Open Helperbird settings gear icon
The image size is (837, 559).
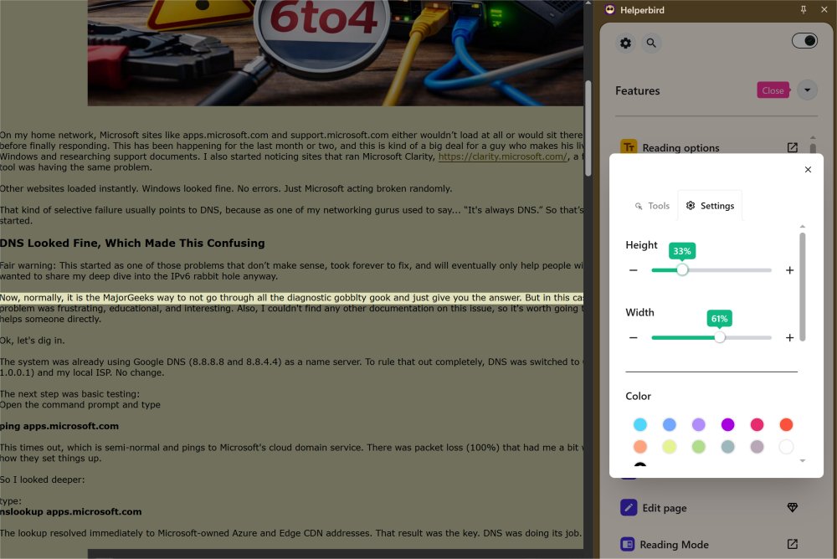625,43
